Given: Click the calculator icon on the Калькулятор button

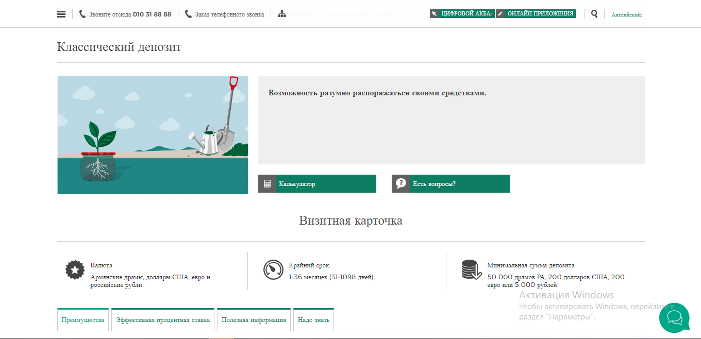Looking at the screenshot, I should pos(267,183).
